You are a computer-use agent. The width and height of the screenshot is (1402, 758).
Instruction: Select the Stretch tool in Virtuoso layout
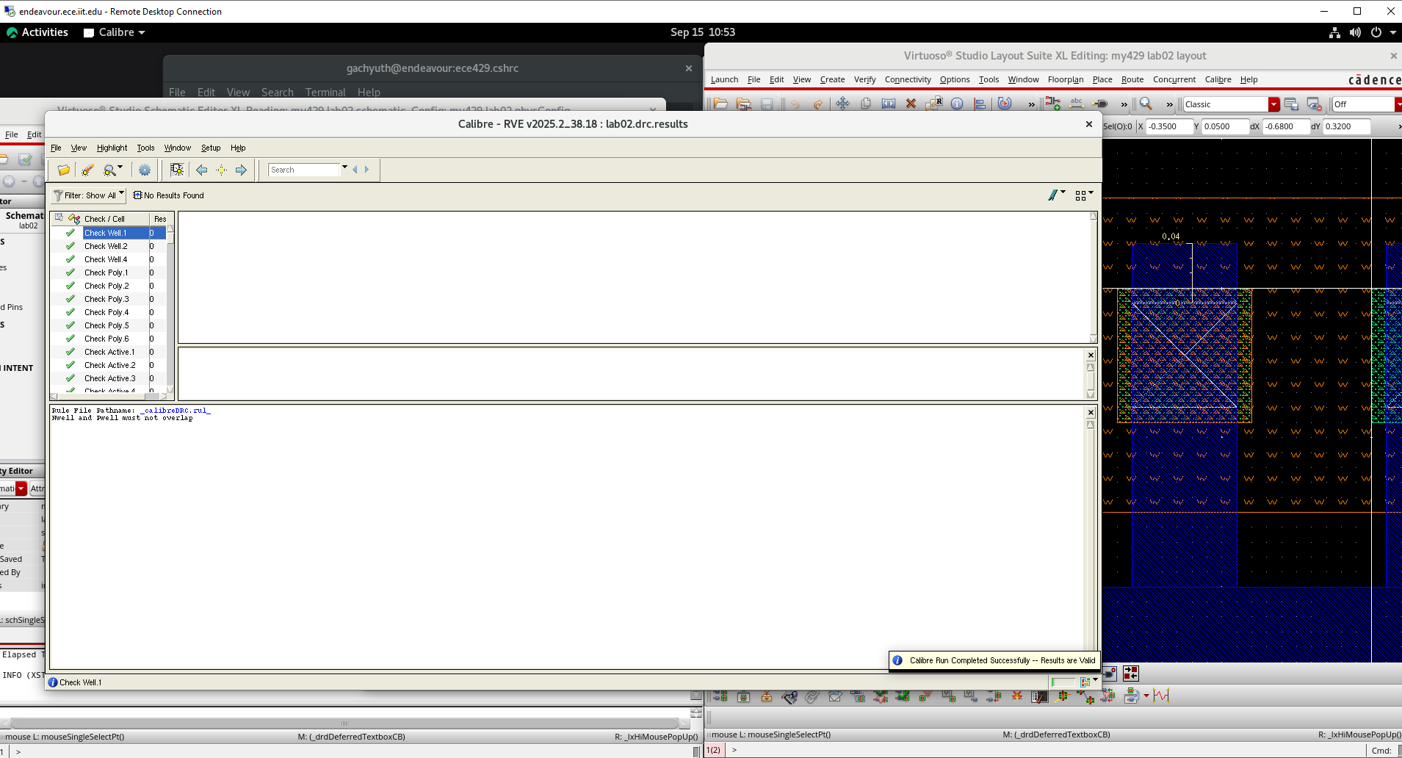889,104
